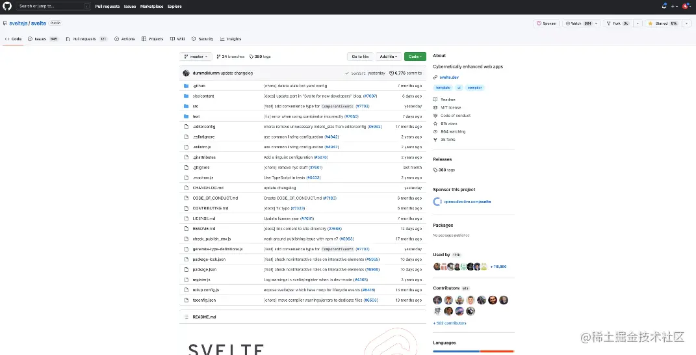The image size is (696, 355).
Task: Focus the Search or jump to field
Action: coord(54,7)
